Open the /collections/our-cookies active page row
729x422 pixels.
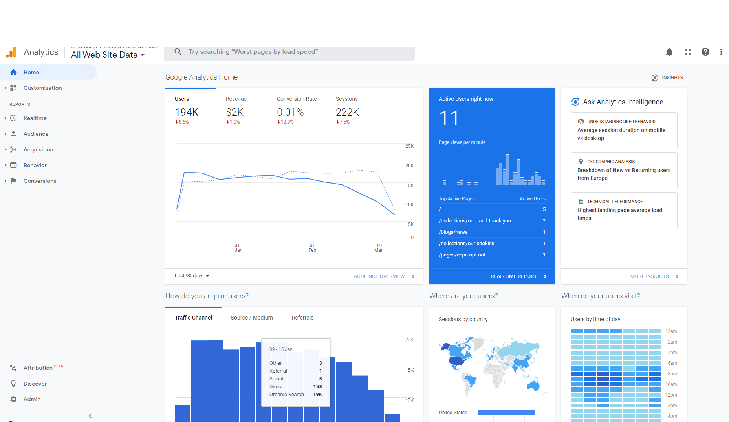(492, 244)
